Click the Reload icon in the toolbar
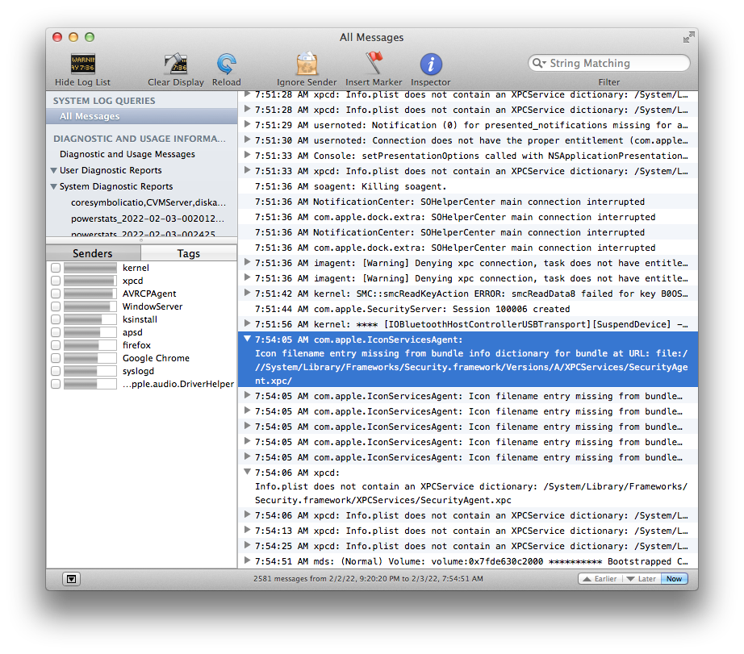The width and height of the screenshot is (744, 654). (x=226, y=64)
